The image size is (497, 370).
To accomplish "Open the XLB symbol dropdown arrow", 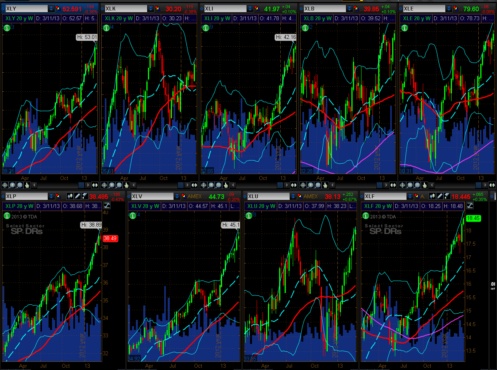I will click(349, 9).
